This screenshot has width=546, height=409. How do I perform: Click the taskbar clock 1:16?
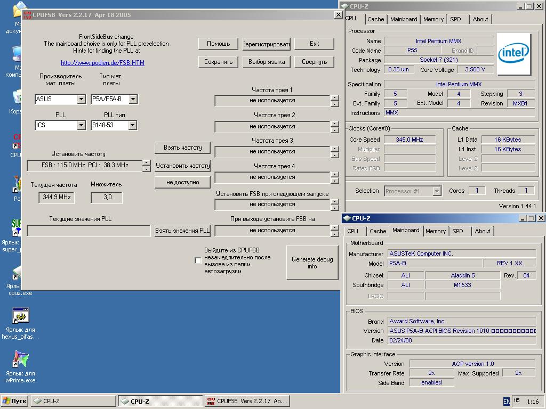click(533, 402)
